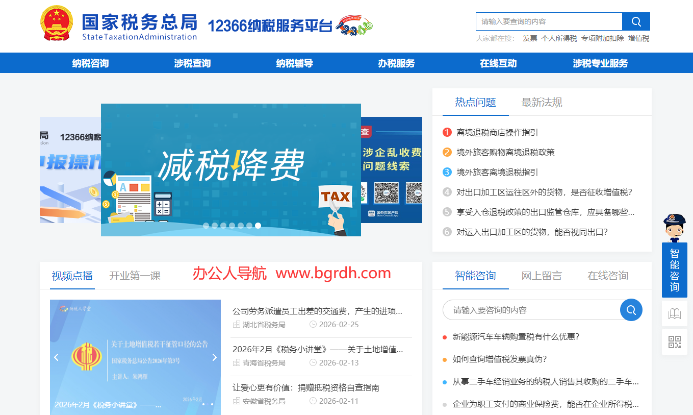Switch to the 最新法规 tab
This screenshot has height=415, width=693.
coord(542,102)
